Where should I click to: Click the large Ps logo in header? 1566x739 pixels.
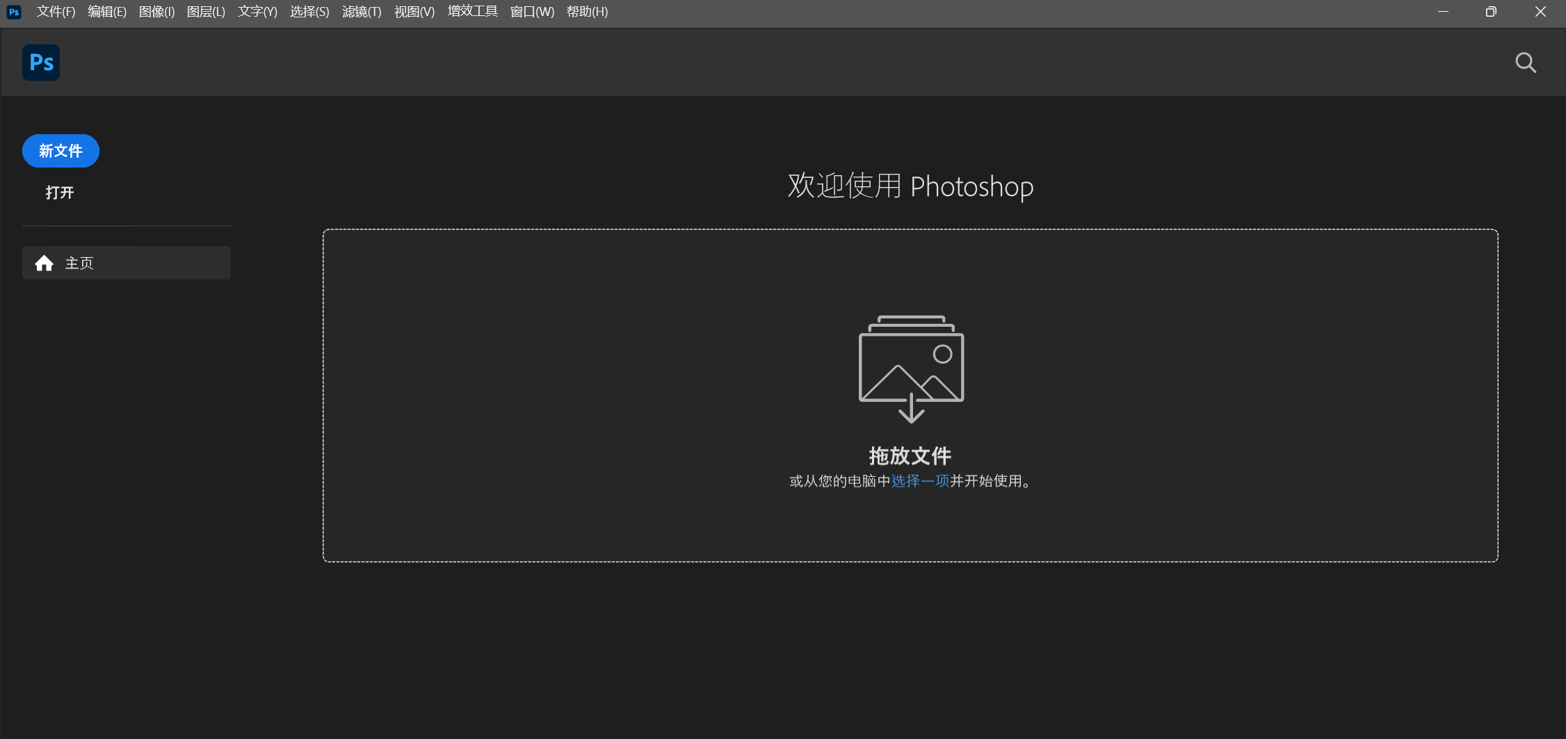[x=41, y=63]
